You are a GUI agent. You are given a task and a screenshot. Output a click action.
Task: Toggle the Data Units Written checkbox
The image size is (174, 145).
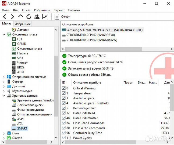coord(63,118)
